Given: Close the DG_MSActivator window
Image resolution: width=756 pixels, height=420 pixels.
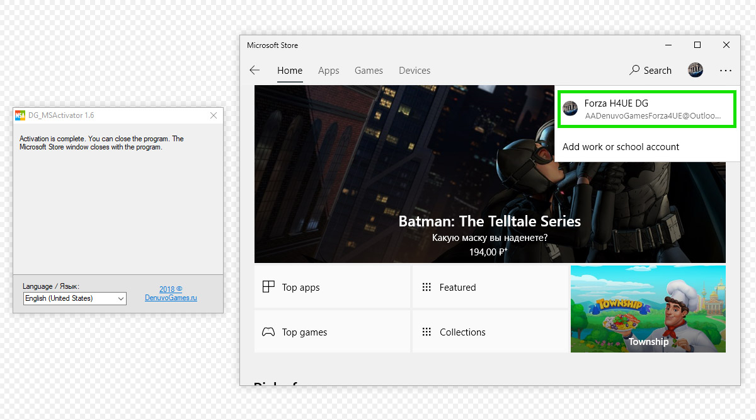Looking at the screenshot, I should 214,115.
